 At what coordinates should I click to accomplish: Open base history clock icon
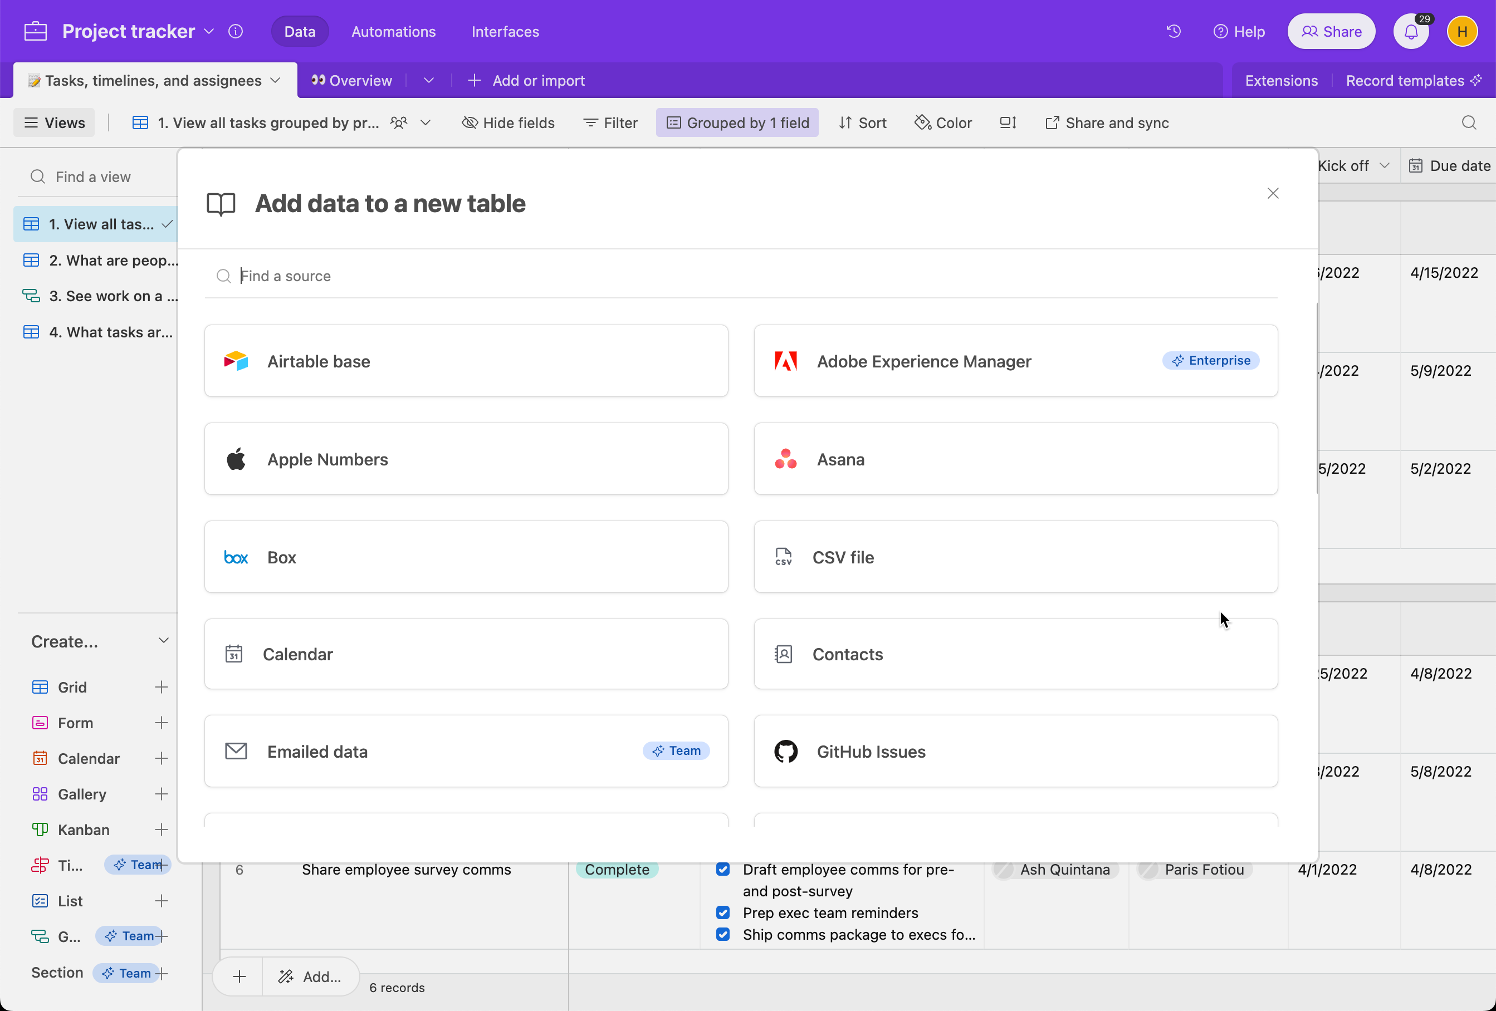click(1174, 31)
